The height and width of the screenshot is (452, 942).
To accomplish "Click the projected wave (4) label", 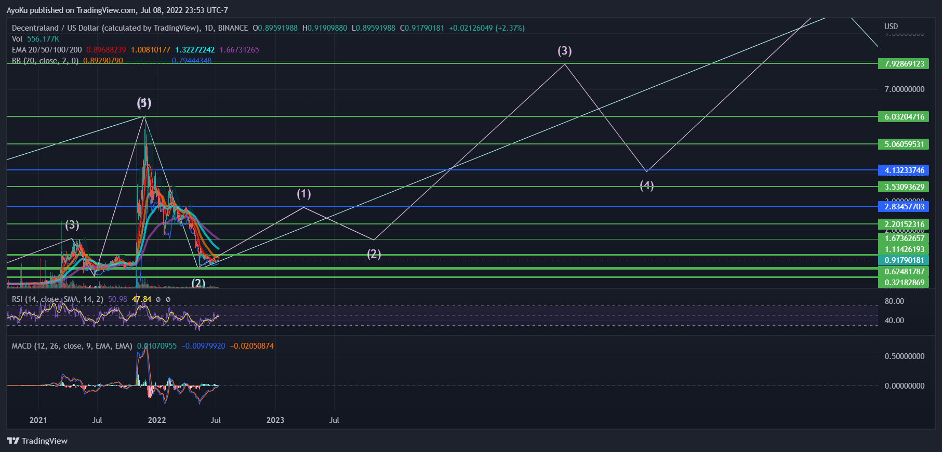I will coord(647,185).
